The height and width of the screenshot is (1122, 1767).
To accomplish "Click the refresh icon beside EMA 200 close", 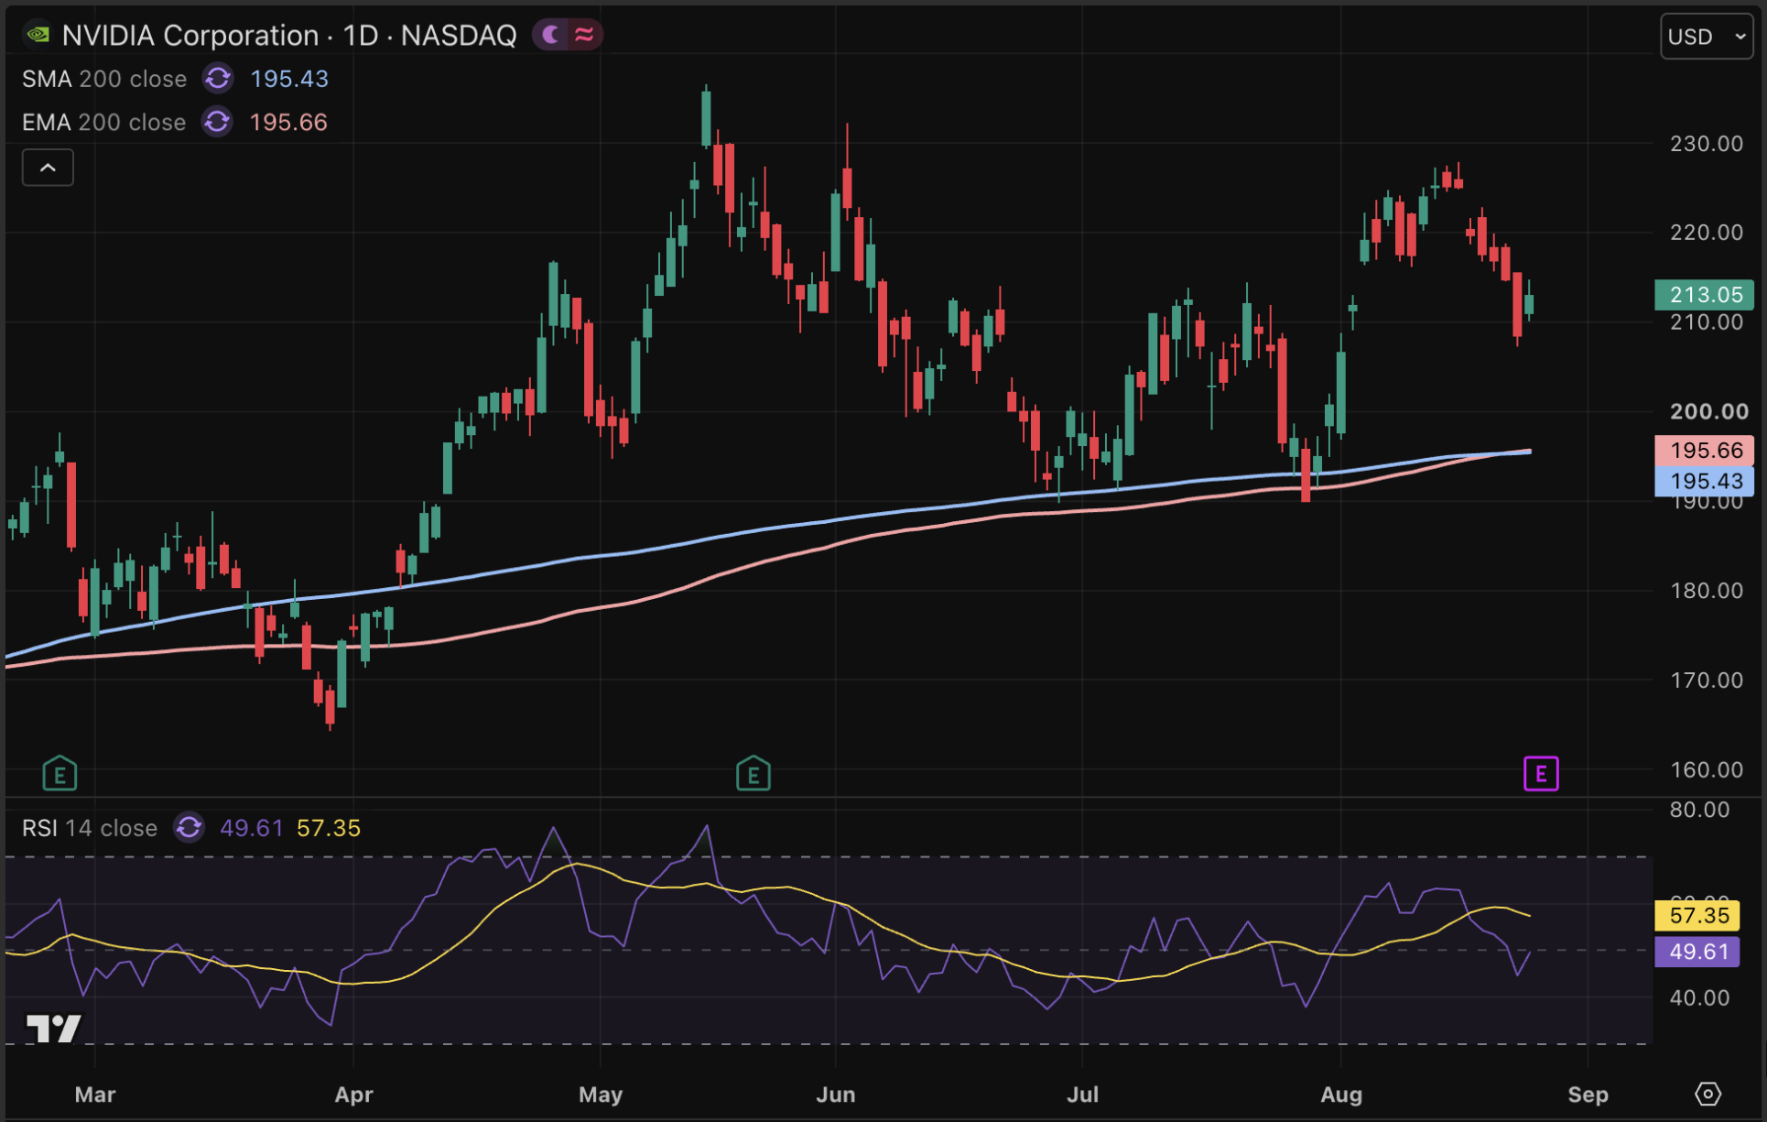I will 217,122.
